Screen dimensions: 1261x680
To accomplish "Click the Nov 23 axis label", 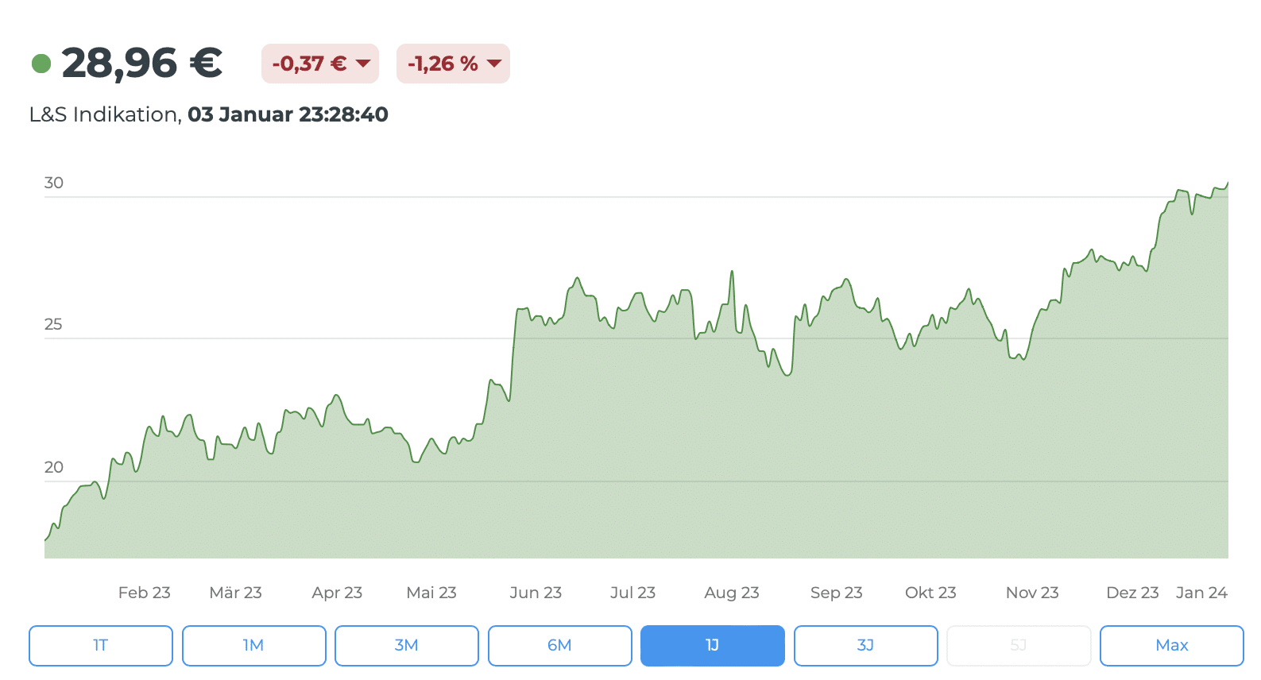I will tap(1032, 593).
